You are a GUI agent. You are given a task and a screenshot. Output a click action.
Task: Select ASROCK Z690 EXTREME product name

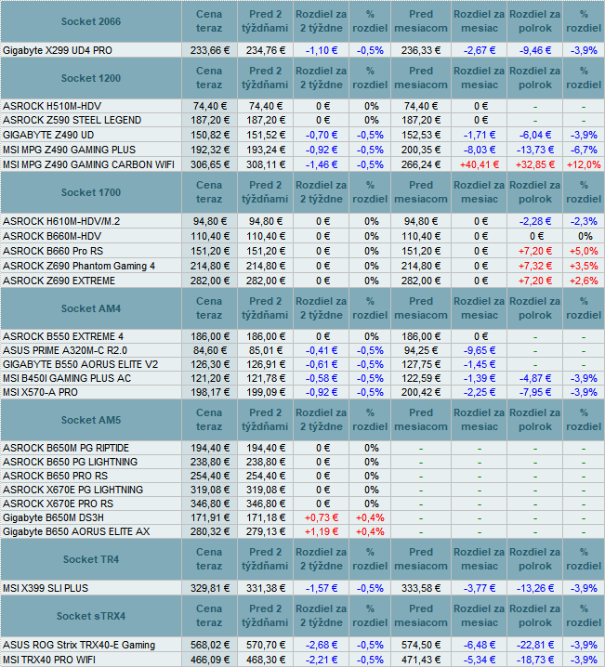(59, 281)
